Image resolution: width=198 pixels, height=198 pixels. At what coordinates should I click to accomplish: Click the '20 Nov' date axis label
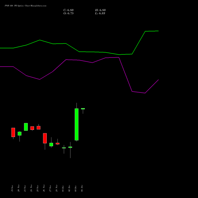point(19,188)
